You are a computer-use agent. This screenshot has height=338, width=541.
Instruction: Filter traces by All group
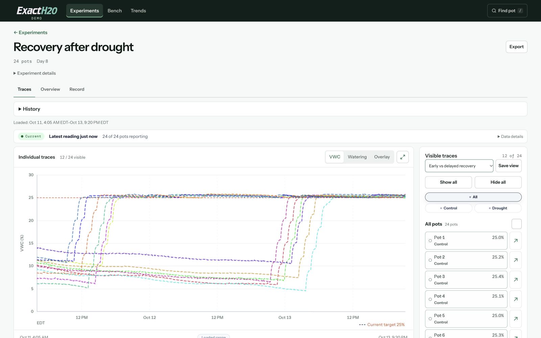(x=473, y=197)
